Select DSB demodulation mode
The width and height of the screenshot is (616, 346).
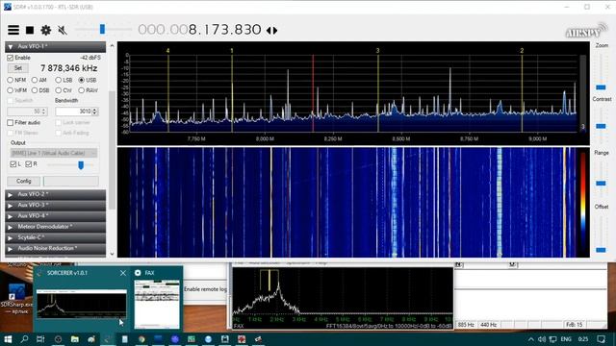pyautogui.click(x=35, y=90)
